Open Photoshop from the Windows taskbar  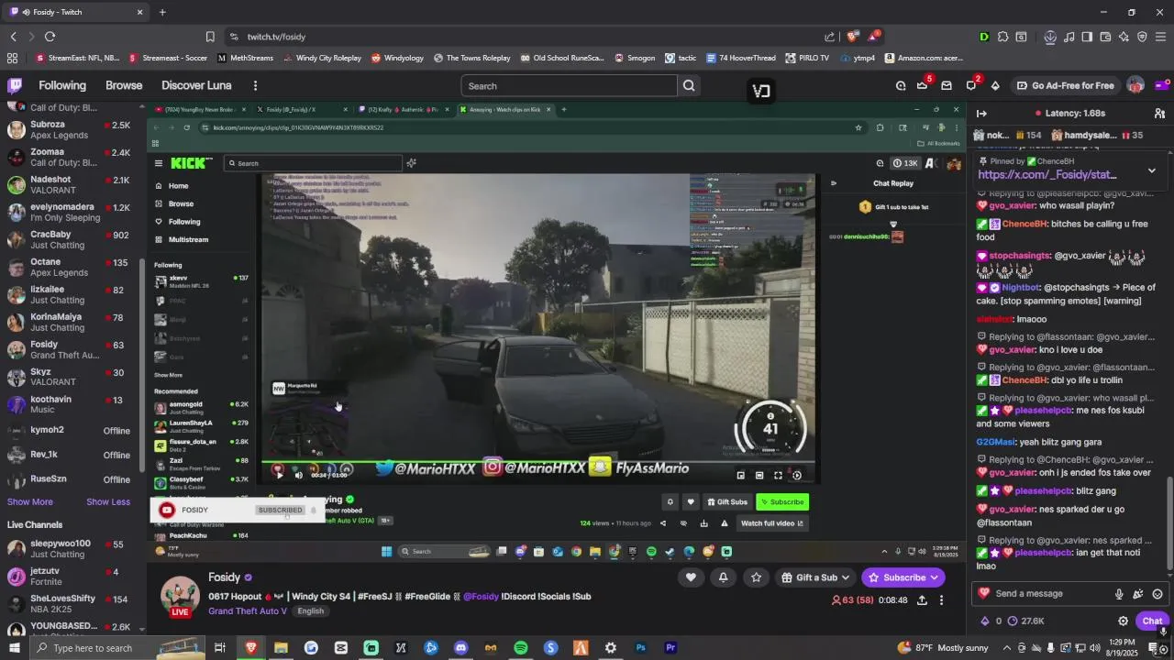[640, 648]
